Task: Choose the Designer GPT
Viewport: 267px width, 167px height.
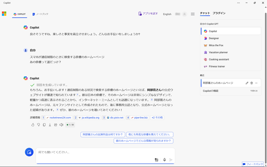Action: (231, 38)
